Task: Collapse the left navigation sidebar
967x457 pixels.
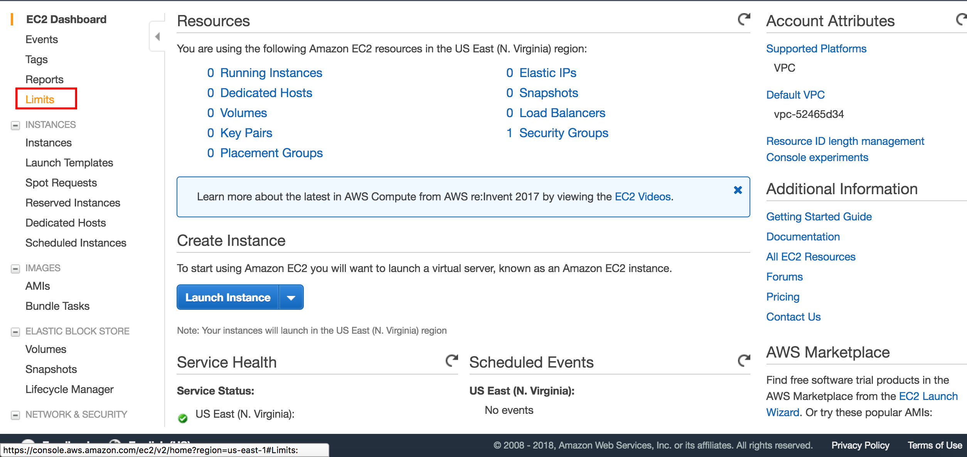Action: coord(157,37)
